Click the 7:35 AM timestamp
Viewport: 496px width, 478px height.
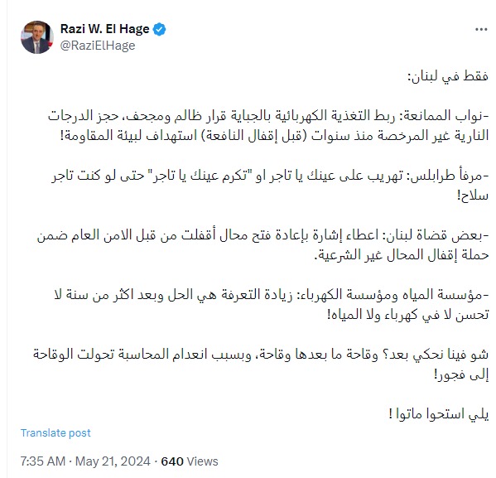43,461
